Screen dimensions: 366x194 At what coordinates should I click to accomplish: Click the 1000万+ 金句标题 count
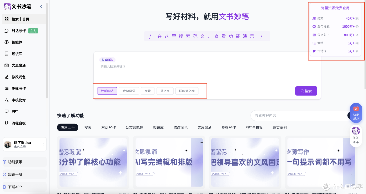[x=348, y=27]
